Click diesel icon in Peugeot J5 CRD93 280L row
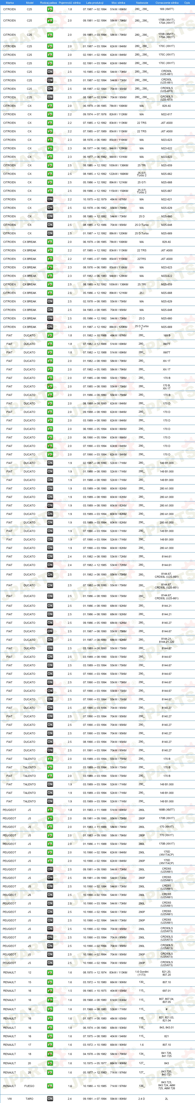Image resolution: width=195 pixels, height=1103 pixels. (50, 870)
